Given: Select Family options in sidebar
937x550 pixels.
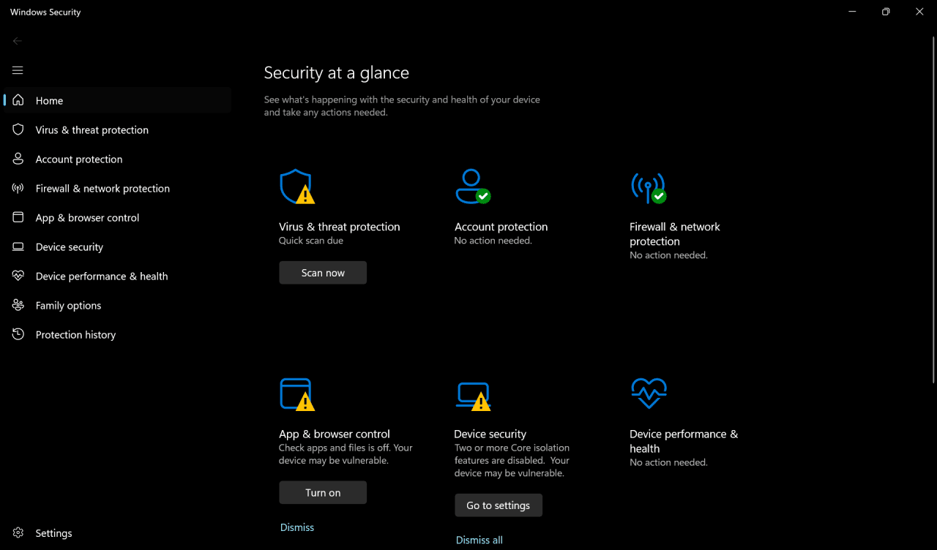Looking at the screenshot, I should click(117, 305).
